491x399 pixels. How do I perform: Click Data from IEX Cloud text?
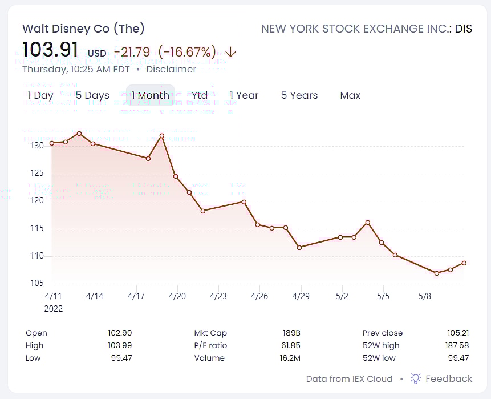pos(349,379)
